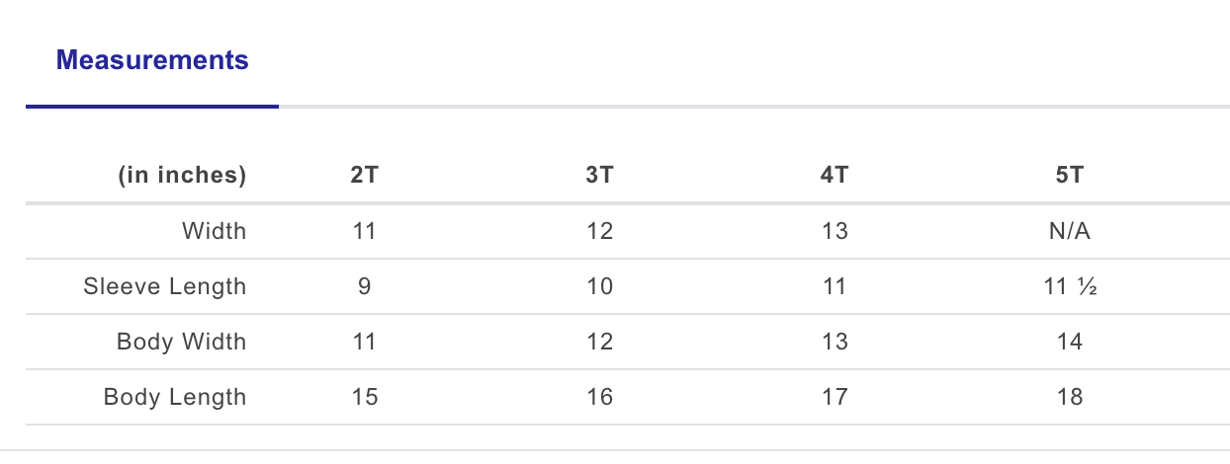The height and width of the screenshot is (464, 1230).
Task: Click the Body Length value 16
Action: [599, 397]
